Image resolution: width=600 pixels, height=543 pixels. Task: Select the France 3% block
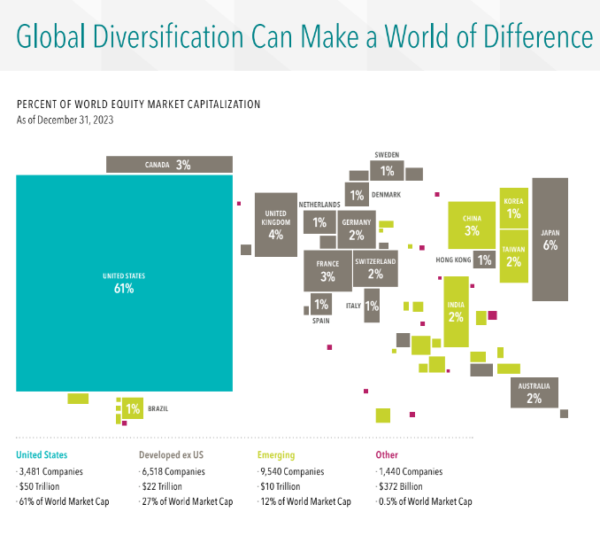pos(328,271)
